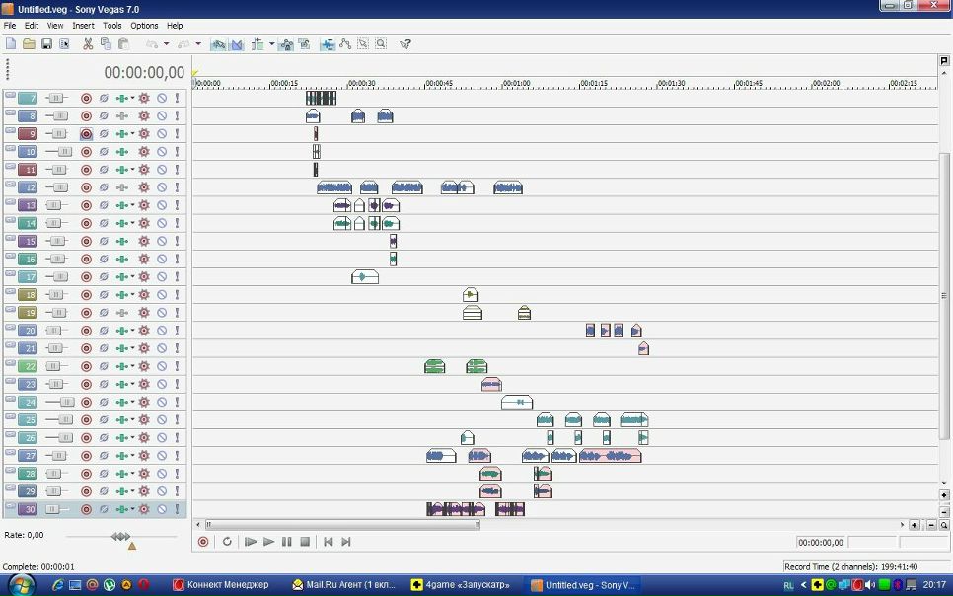The image size is (953, 596).
Task: Open an existing project with the folder icon
Action: 29,44
